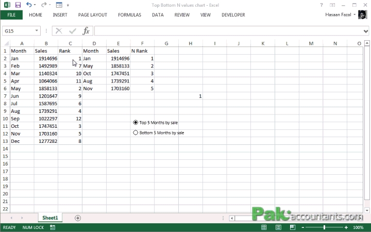This screenshot has width=371, height=232.
Task: Click the Excel application icon
Action: coord(7,5)
